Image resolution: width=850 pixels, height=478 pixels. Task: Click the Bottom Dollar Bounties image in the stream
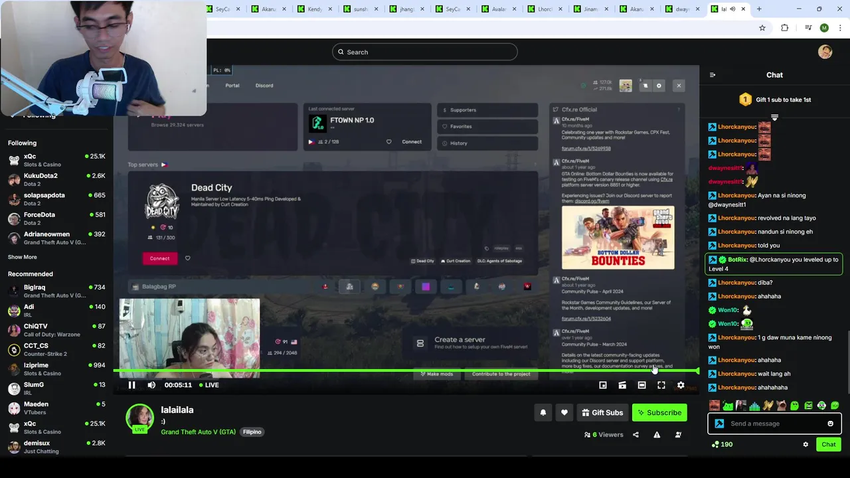618,238
